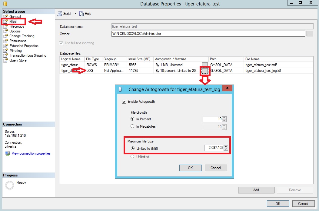The height and width of the screenshot is (211, 319).
Task: Select Query Store page
Action: [18, 60]
